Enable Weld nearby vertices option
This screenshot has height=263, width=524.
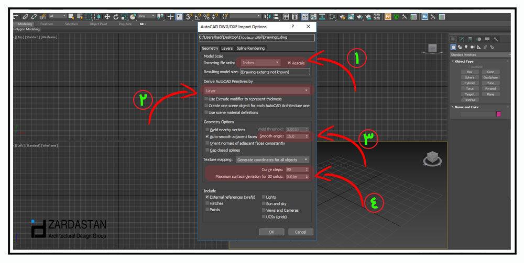click(207, 130)
